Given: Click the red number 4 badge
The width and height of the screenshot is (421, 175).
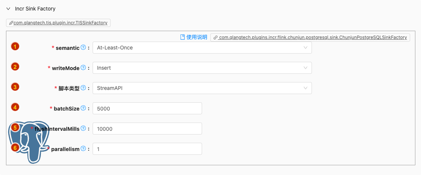Looking at the screenshot, I should point(15,107).
